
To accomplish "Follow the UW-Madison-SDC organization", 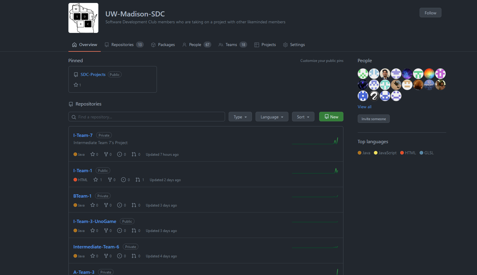I will (430, 13).
